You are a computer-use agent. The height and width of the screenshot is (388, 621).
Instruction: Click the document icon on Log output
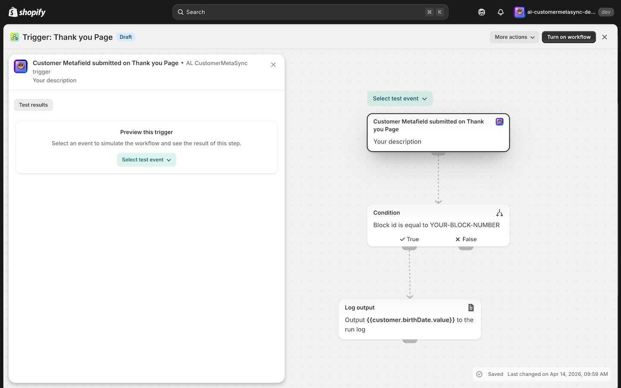click(x=471, y=307)
